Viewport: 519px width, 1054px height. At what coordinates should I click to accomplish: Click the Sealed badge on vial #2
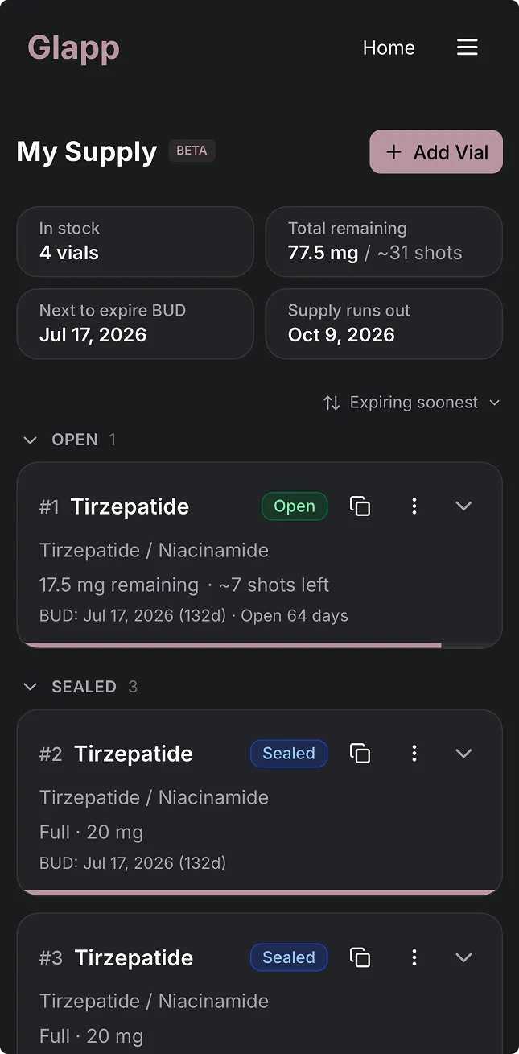coord(289,754)
